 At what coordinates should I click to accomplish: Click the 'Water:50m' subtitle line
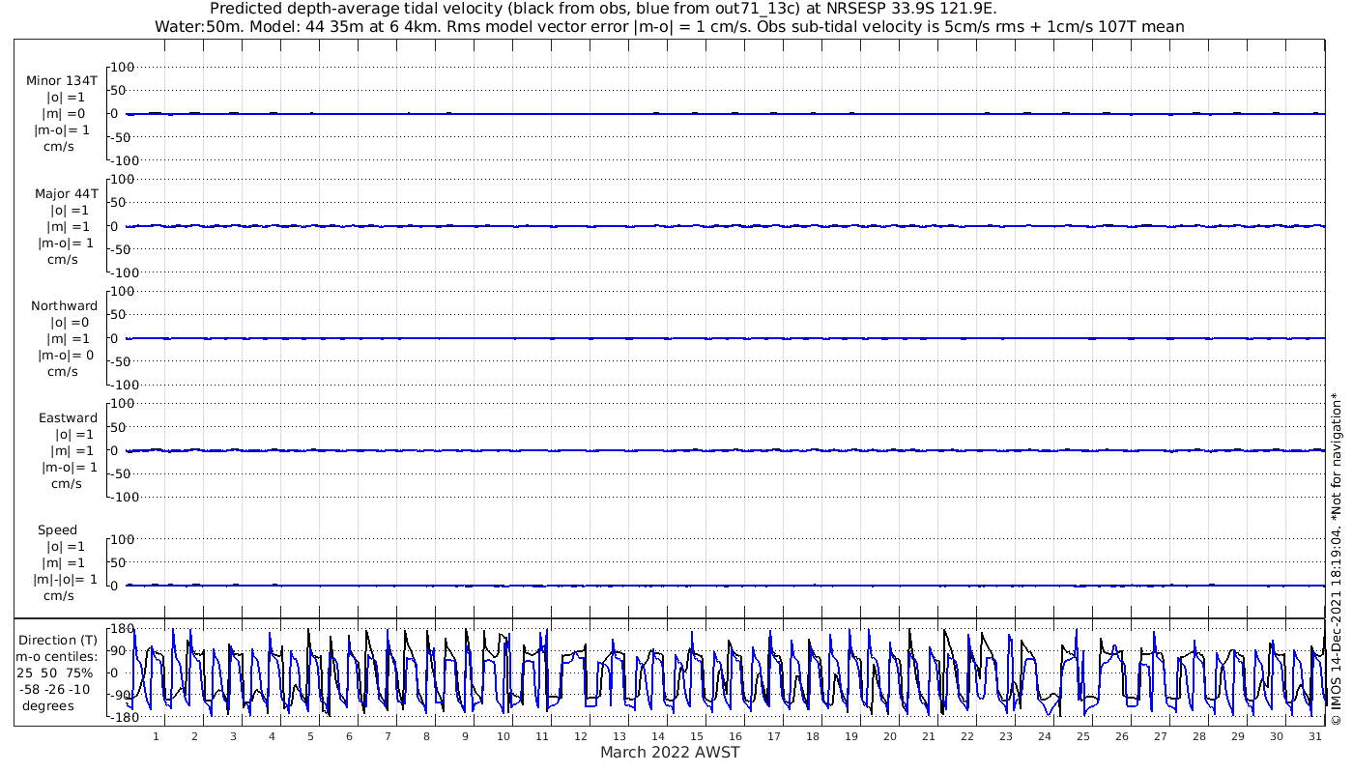tap(670, 27)
